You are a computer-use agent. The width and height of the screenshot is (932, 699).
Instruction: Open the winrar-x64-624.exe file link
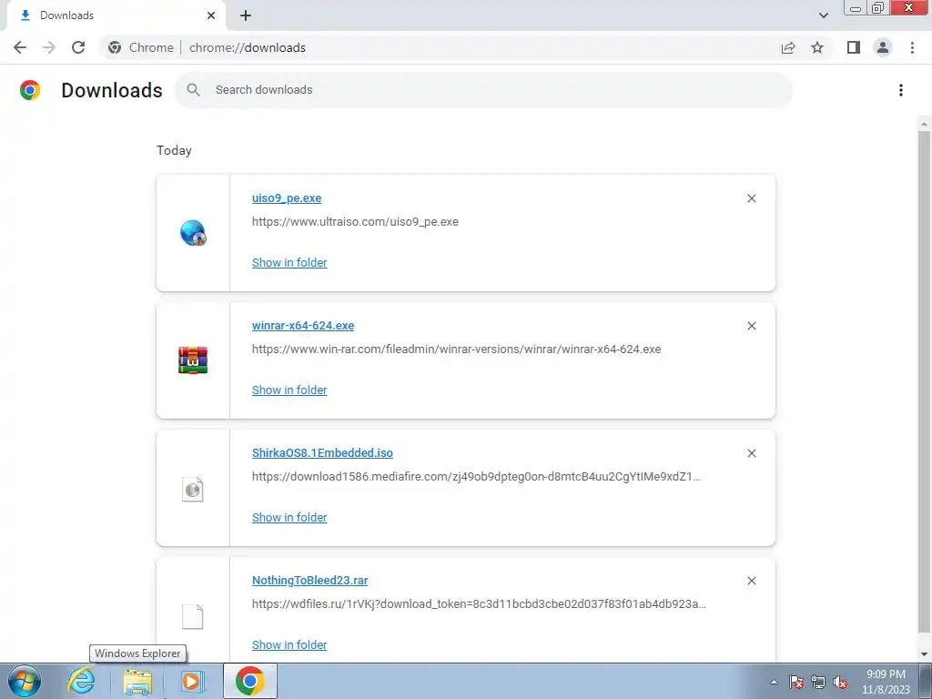pyautogui.click(x=302, y=325)
